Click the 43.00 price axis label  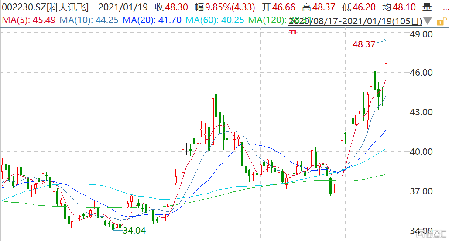[421, 112]
